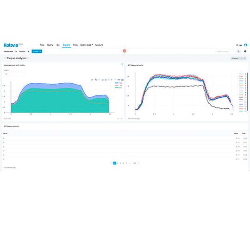This screenshot has height=250, width=250.
Task: Toggle spike lines in chart toolbar
Action: (x=115, y=79)
